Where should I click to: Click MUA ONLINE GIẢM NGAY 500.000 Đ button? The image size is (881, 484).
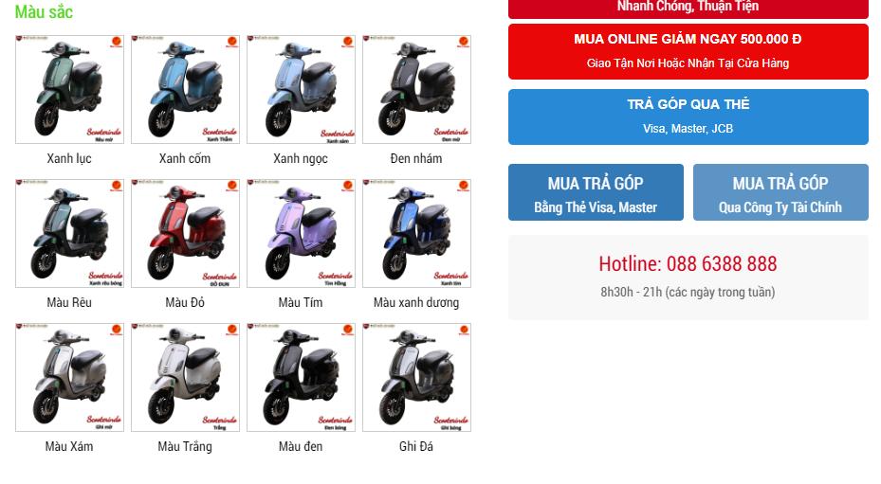688,51
